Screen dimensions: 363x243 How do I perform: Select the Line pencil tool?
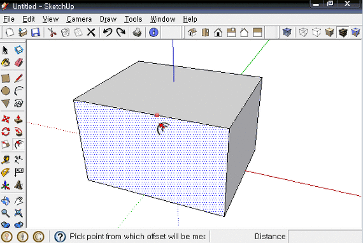(x=18, y=78)
